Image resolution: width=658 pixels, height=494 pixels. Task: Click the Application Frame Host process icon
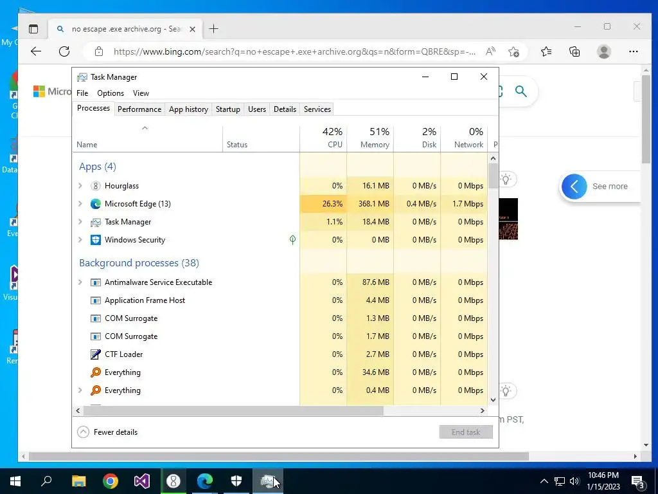pos(96,300)
